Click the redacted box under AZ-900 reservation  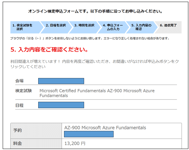coord(89,134)
